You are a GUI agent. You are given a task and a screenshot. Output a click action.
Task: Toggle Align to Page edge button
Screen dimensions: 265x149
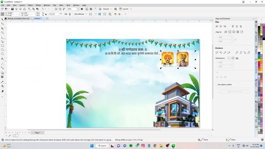click(x=230, y=32)
